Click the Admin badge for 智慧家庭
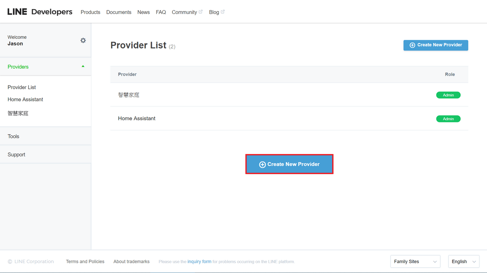The image size is (487, 273). click(448, 95)
